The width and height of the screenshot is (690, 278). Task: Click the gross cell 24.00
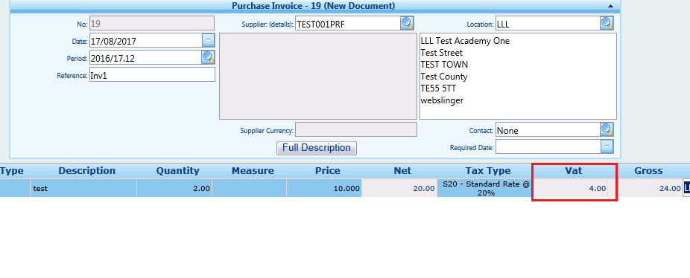point(649,188)
